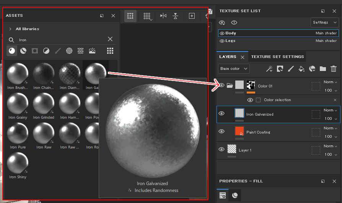Toggle visibility of Paint Coating layer
Screen dimensions: 342x203
click(221, 132)
